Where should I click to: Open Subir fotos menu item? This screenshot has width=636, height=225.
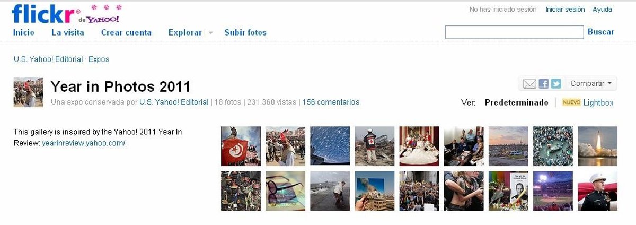[x=245, y=32]
